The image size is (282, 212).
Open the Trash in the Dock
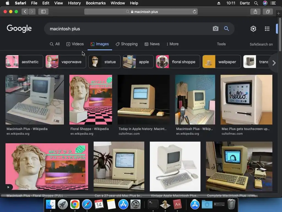[231, 204]
